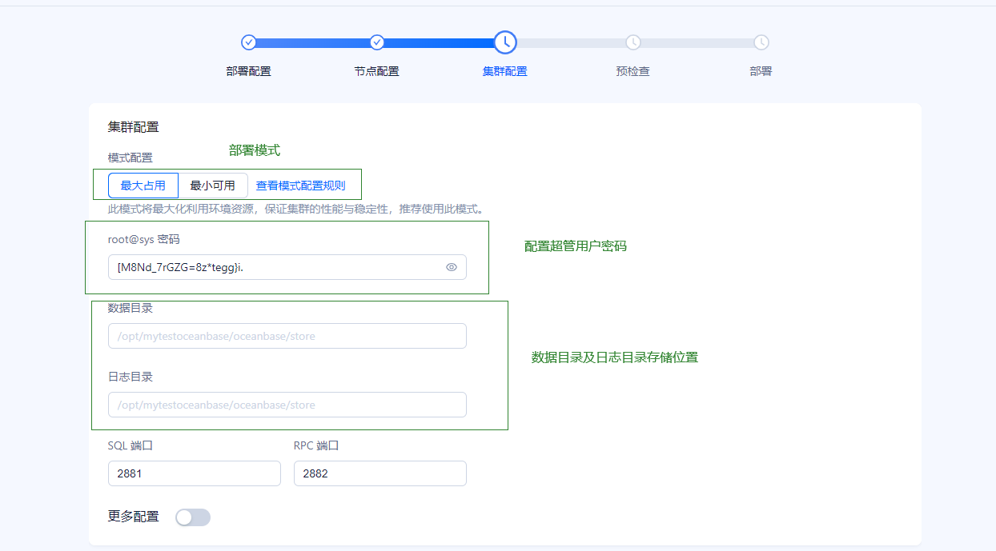Click into the 日志目录 input field
Image resolution: width=996 pixels, height=551 pixels.
click(287, 405)
